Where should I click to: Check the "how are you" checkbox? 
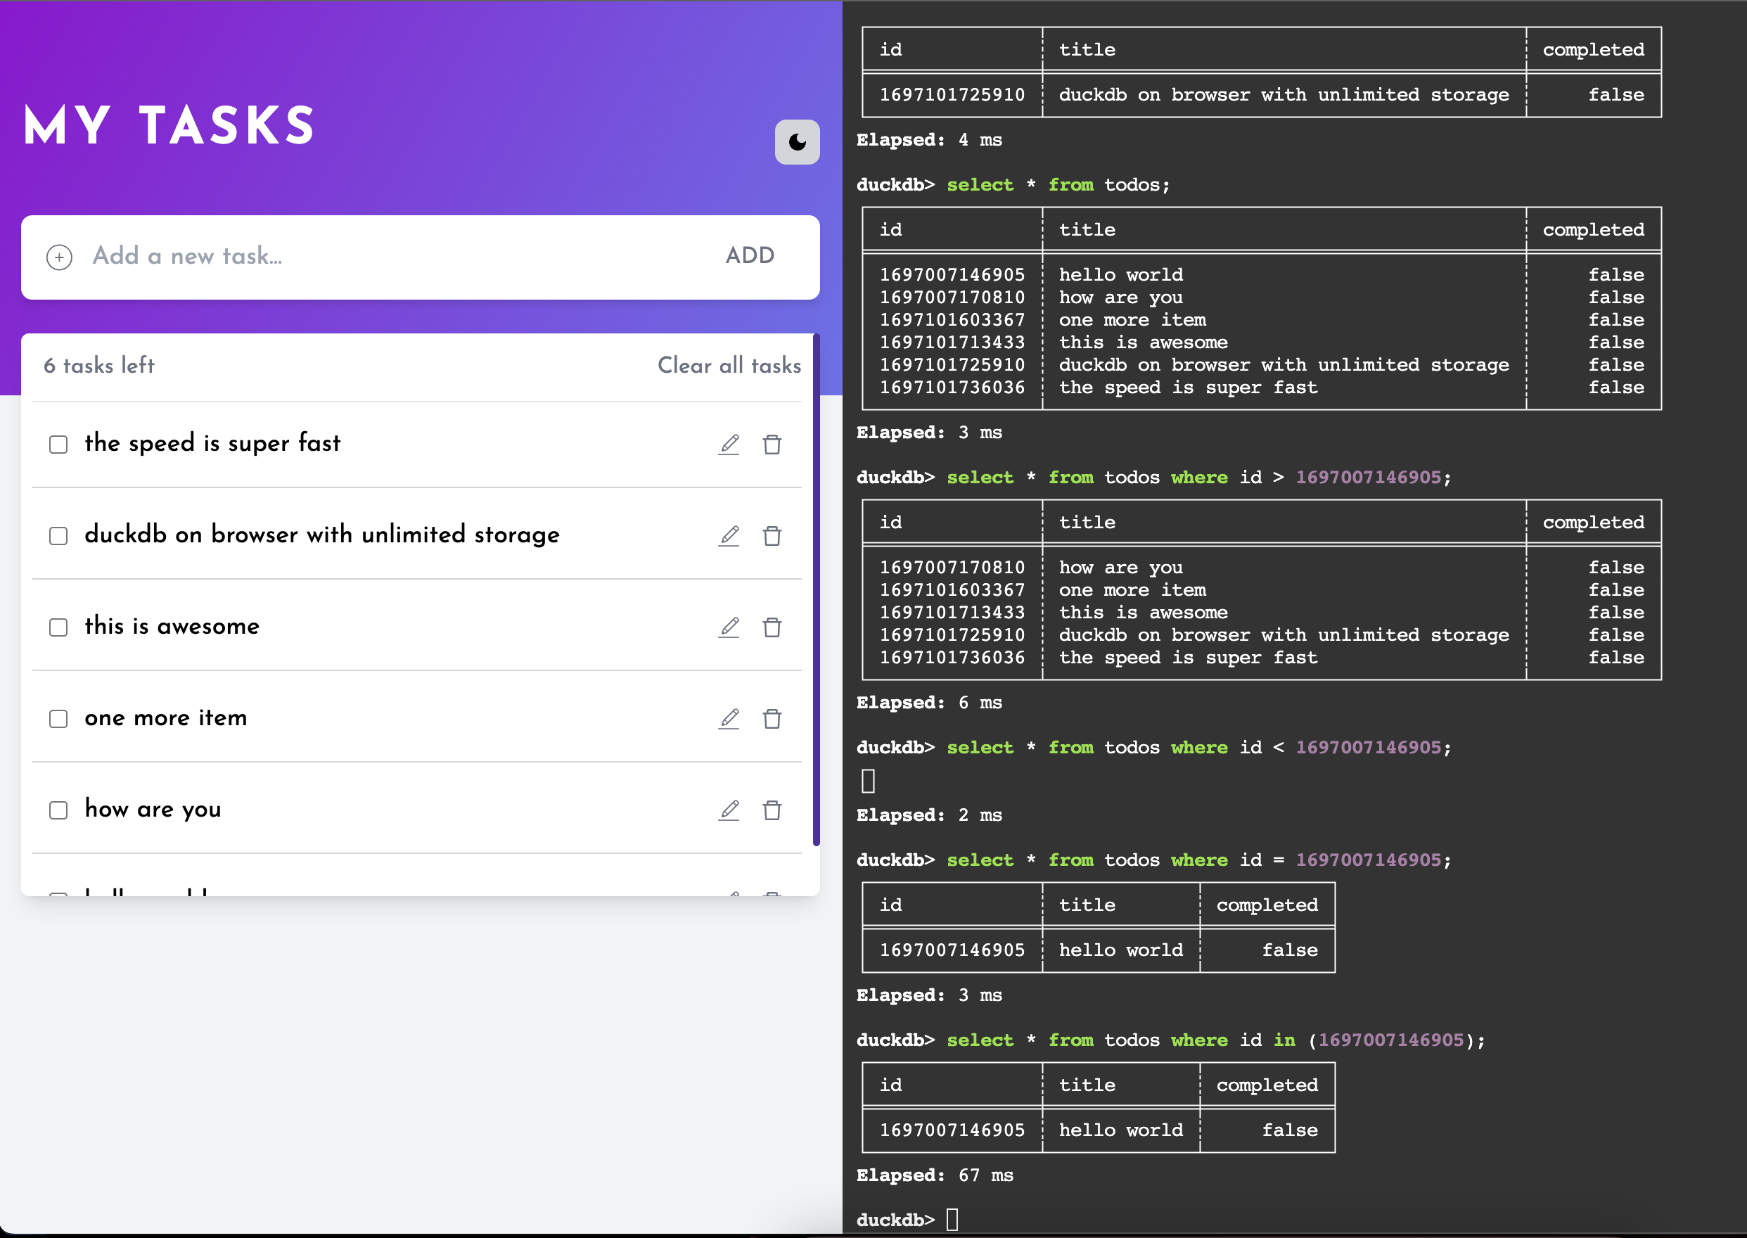58,810
